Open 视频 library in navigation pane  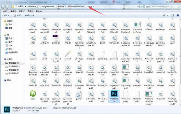tap(9, 38)
